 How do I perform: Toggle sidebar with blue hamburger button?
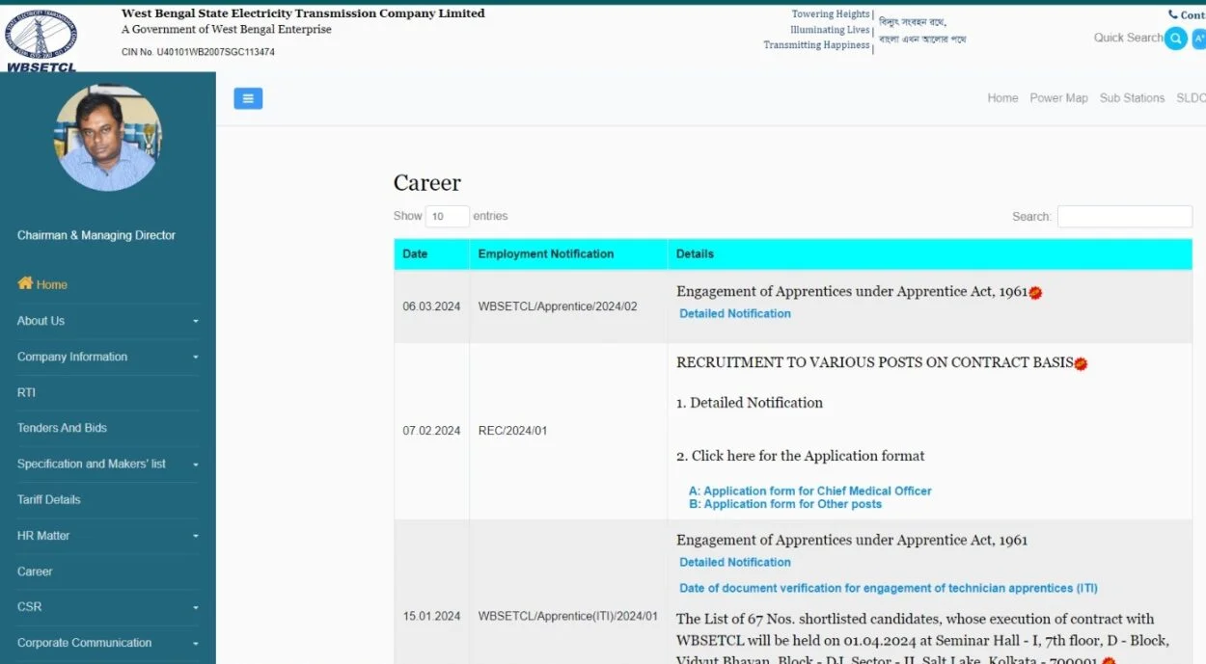click(x=248, y=98)
